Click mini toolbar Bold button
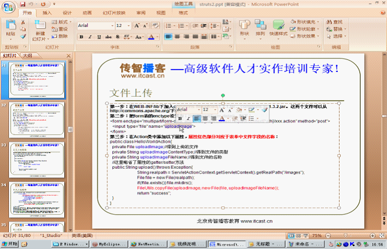The width and height of the screenshot is (387, 249). point(180,119)
